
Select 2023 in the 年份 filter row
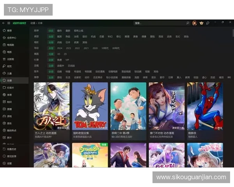point(68,48)
